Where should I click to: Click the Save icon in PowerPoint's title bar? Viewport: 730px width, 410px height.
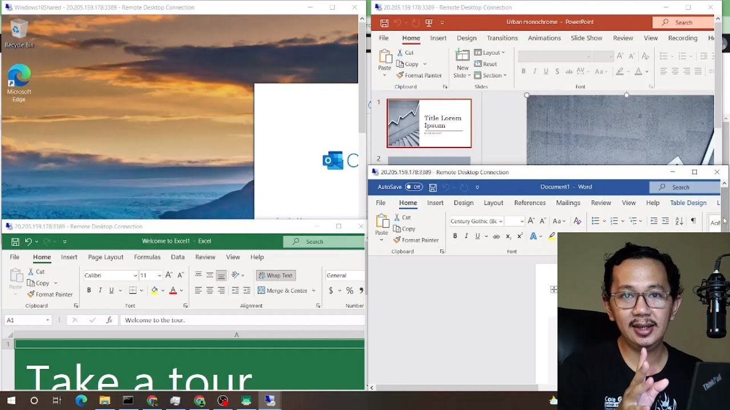(384, 23)
